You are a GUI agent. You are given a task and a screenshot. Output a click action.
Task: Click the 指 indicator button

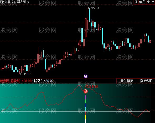coord(136,2)
